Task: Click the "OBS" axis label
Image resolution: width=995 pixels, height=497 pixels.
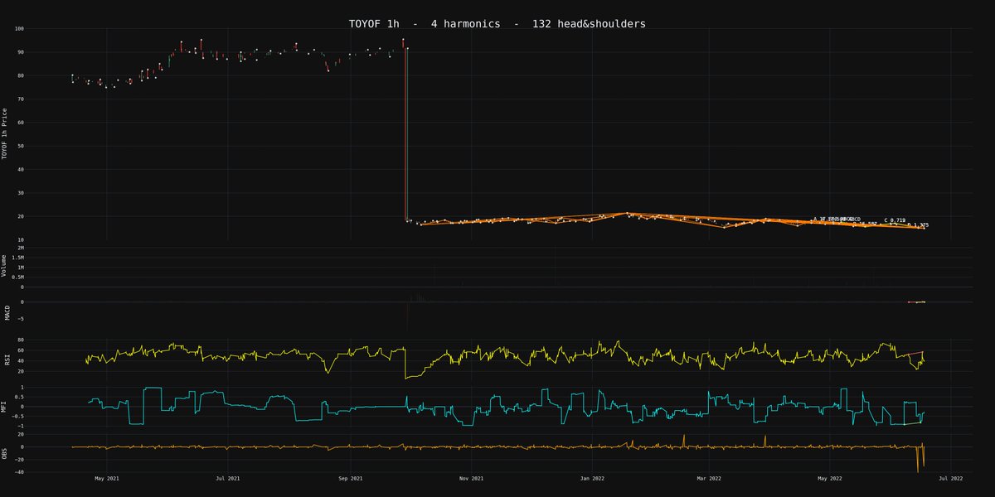Action: pyautogui.click(x=6, y=454)
